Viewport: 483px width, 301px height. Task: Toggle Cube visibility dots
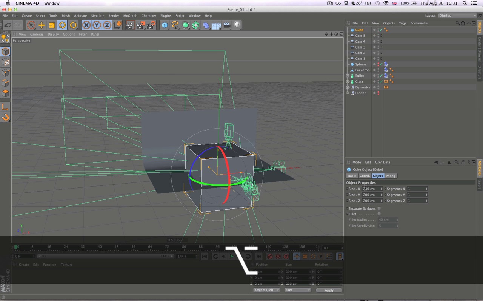pyautogui.click(x=378, y=30)
